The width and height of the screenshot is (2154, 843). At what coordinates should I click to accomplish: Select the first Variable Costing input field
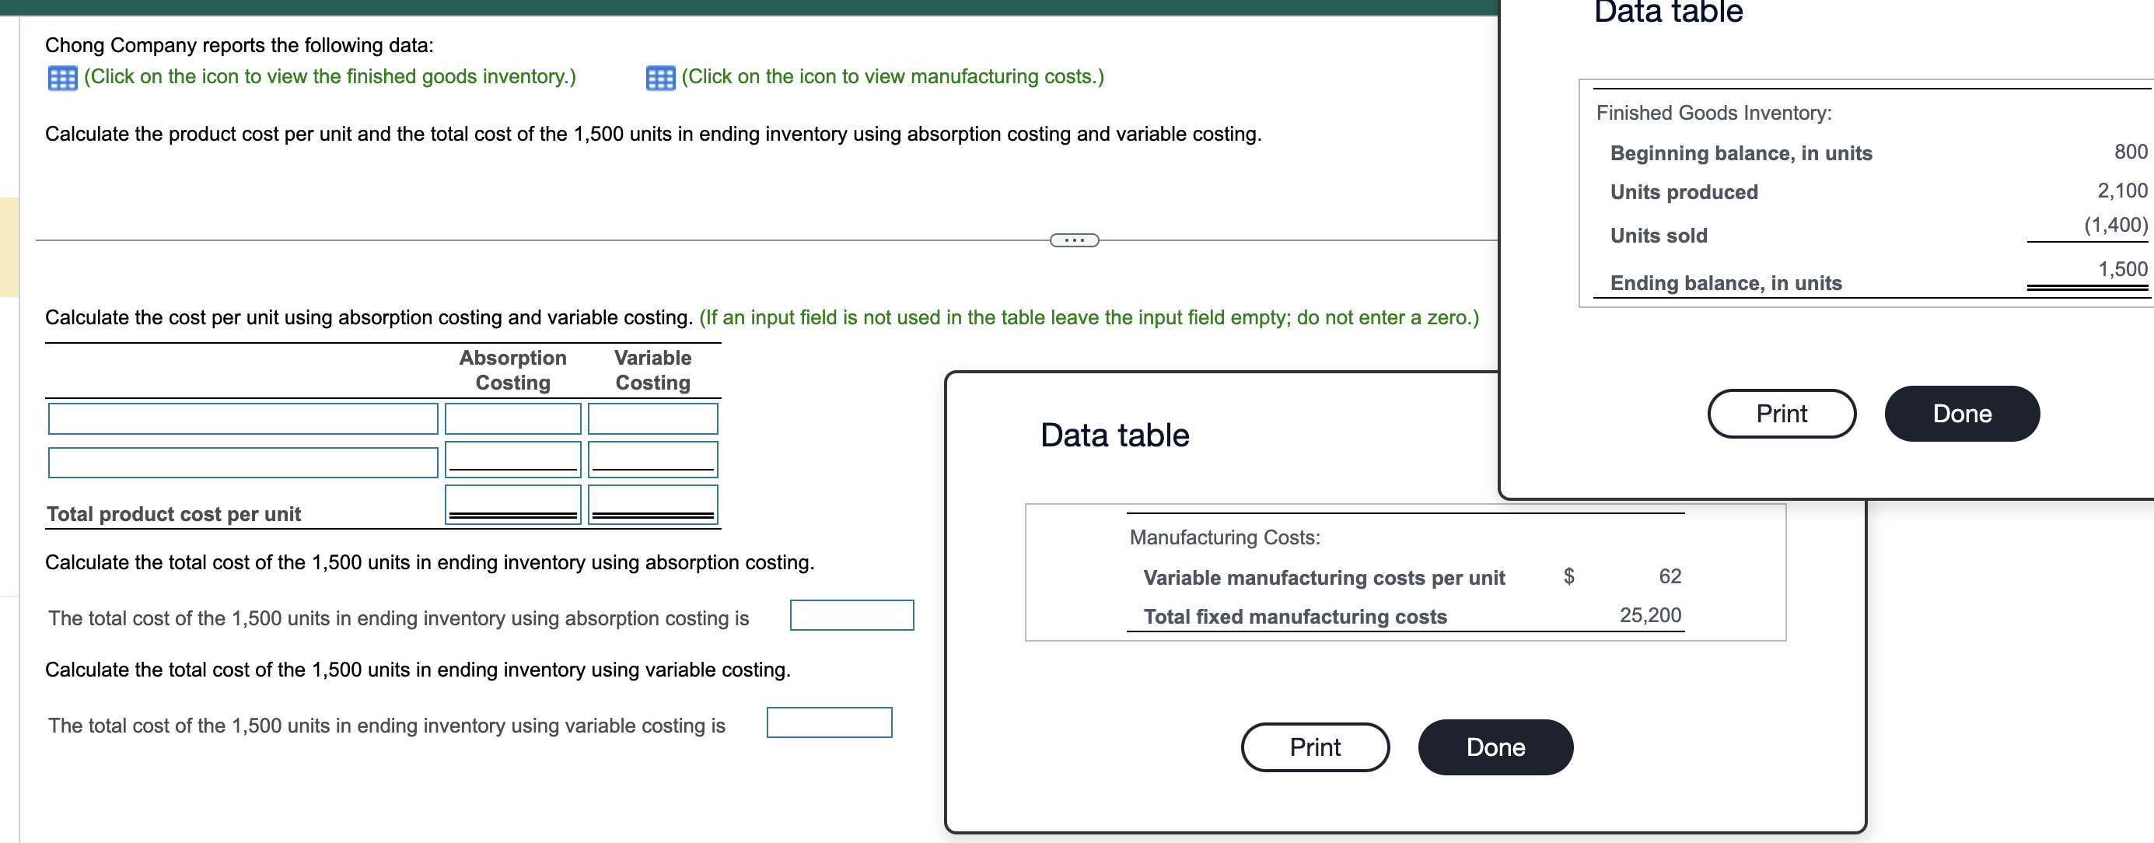click(x=653, y=418)
